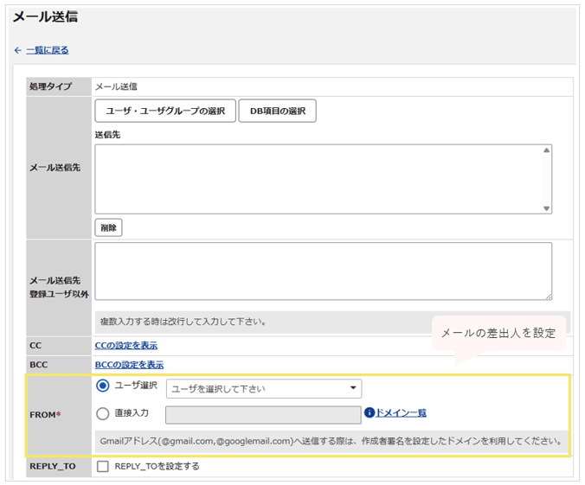The image size is (585, 485).
Task: Click the Gmailアドレス domain notice text
Action: click(x=331, y=442)
